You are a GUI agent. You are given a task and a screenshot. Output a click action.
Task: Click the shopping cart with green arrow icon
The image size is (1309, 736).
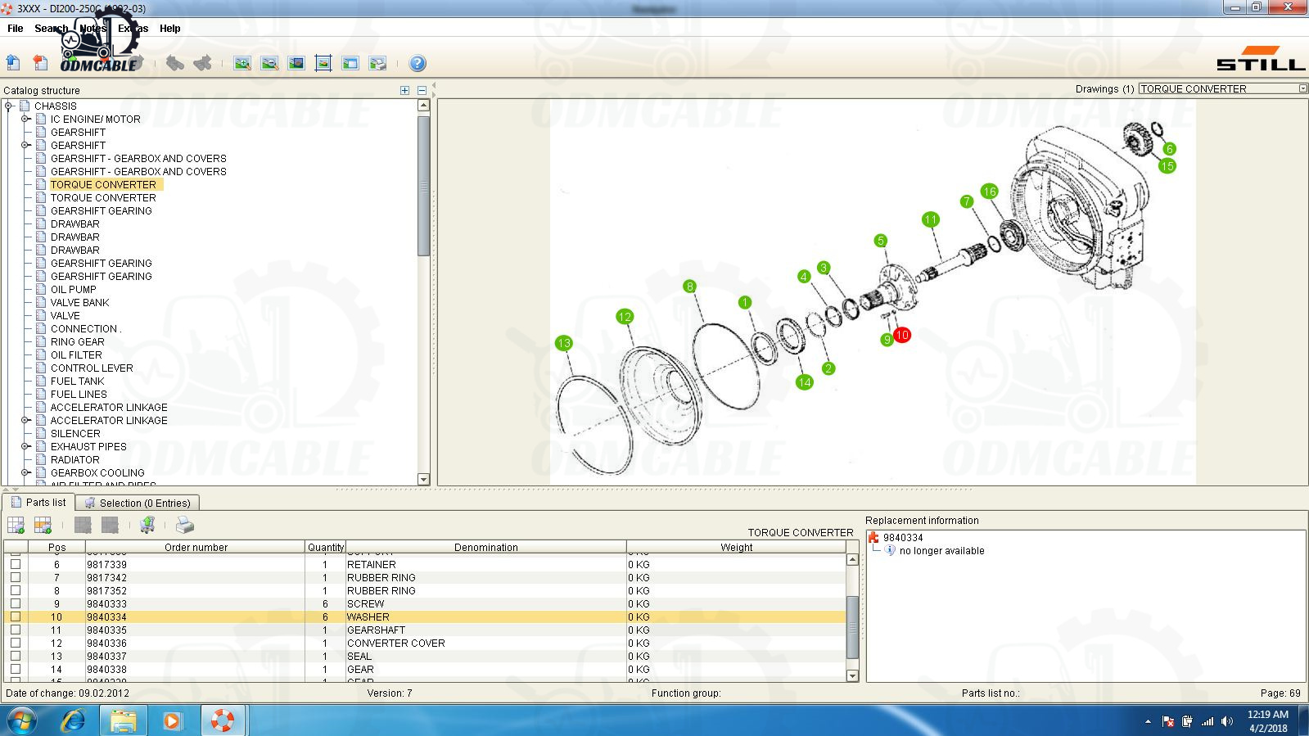click(x=147, y=526)
